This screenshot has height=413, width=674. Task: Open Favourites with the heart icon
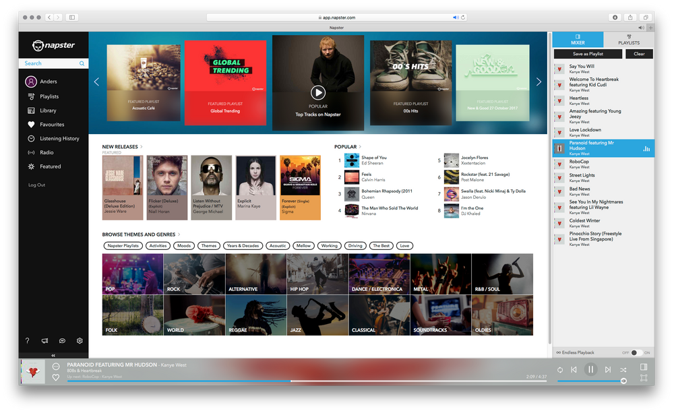[46, 125]
